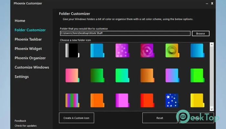Image resolution: width=226 pixels, height=129 pixels.
Task: Choose the mint teal-green folder icon
Action: pos(122,75)
